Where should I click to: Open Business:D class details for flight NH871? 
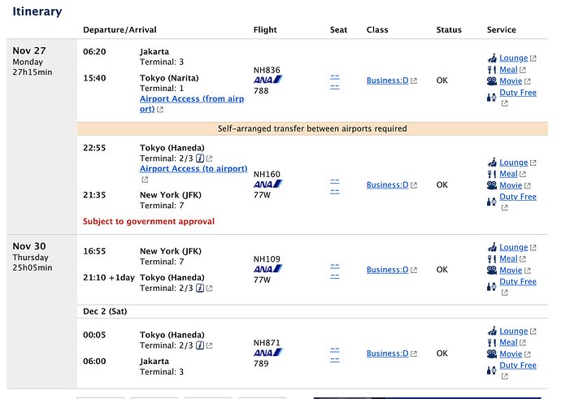388,353
